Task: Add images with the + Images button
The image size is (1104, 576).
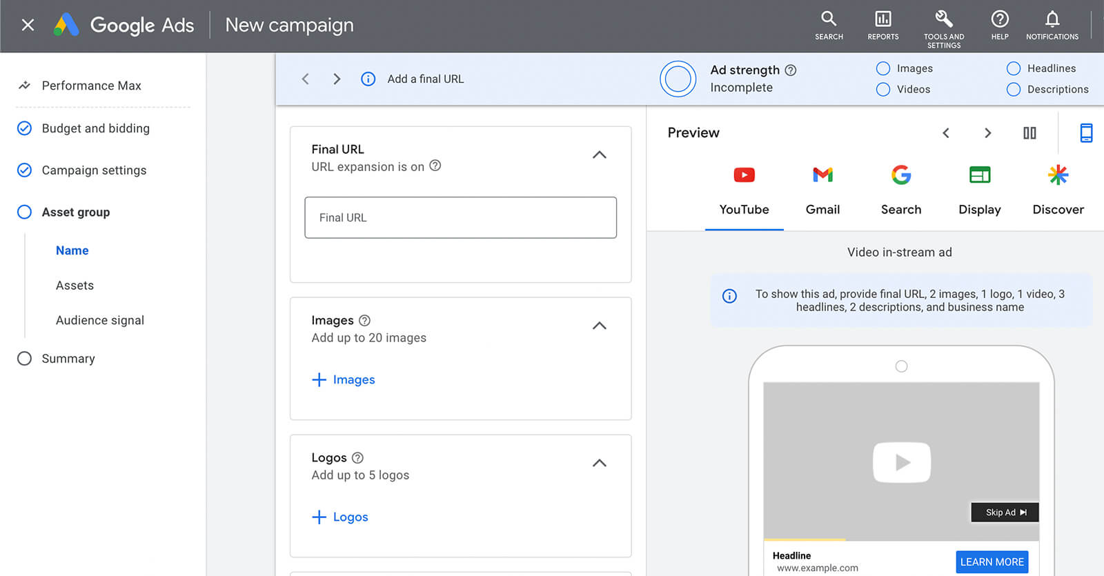Action: coord(344,379)
